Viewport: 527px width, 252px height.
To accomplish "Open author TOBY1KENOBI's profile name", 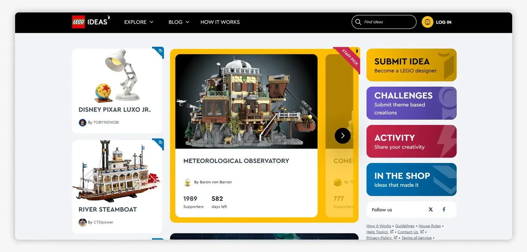I will (x=106, y=122).
